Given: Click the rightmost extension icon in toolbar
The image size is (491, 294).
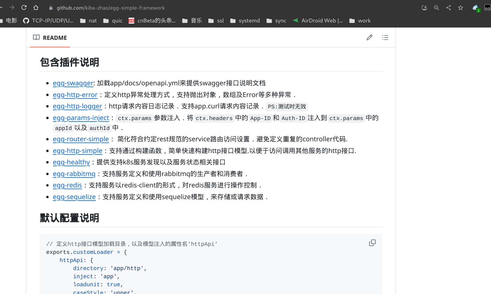Looking at the screenshot, I should (x=487, y=8).
